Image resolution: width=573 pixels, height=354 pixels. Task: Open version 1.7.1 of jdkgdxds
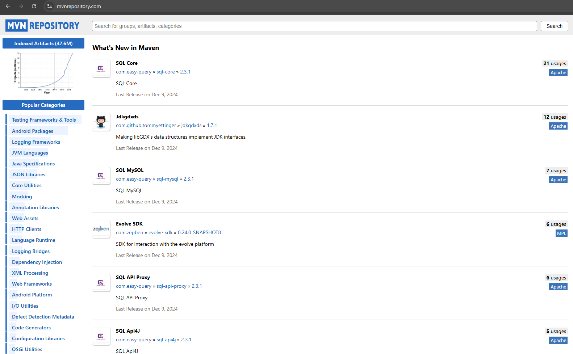(212, 125)
